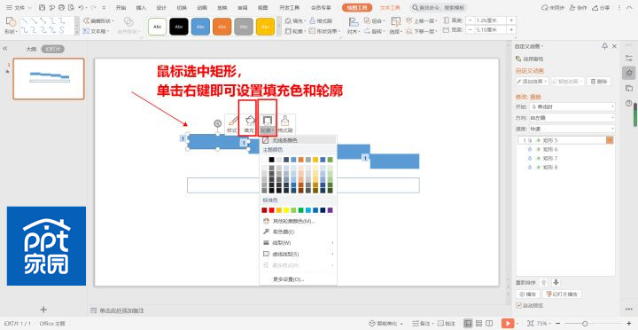The image size is (638, 330).
Task: Open 添加效果 add effect dropdown
Action: (533, 81)
